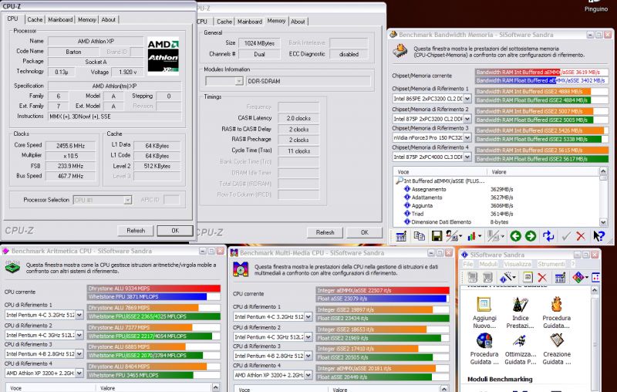Image resolution: width=617 pixels, height=392 pixels.
Task: Open About tab in rear CPU-Z Memory window
Action: tap(298, 22)
